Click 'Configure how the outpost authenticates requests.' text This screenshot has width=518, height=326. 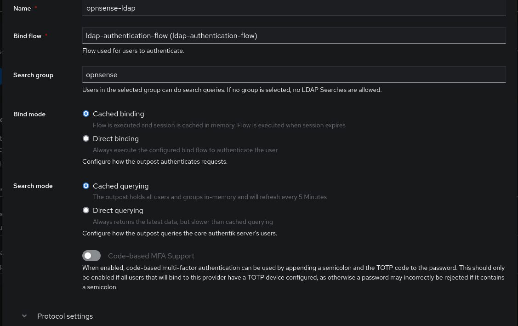(x=155, y=161)
